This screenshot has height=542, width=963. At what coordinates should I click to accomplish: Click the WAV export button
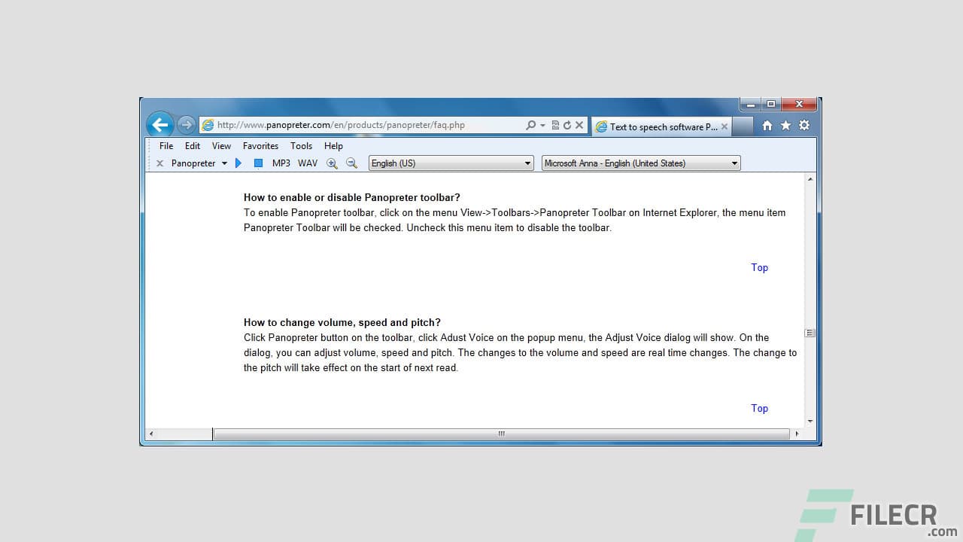click(308, 163)
